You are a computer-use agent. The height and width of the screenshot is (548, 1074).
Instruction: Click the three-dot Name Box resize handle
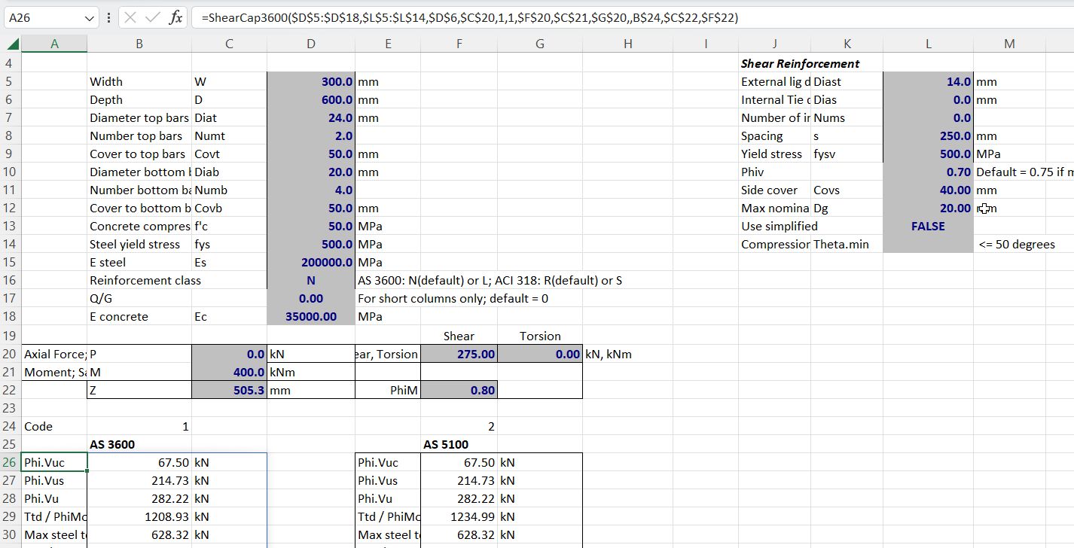(109, 17)
